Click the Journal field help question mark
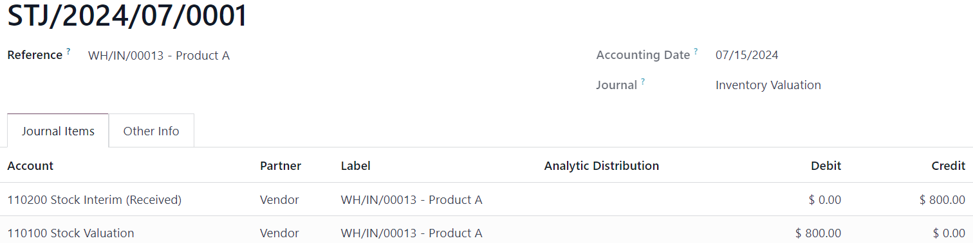 click(x=643, y=81)
